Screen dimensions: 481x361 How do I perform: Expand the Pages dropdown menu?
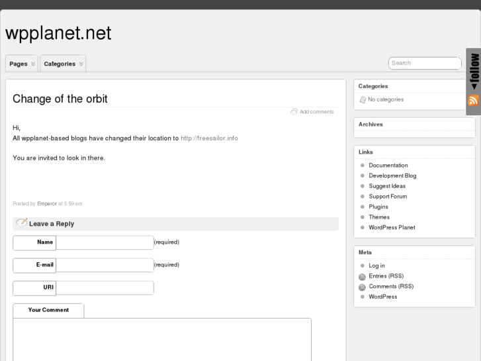[x=22, y=64]
